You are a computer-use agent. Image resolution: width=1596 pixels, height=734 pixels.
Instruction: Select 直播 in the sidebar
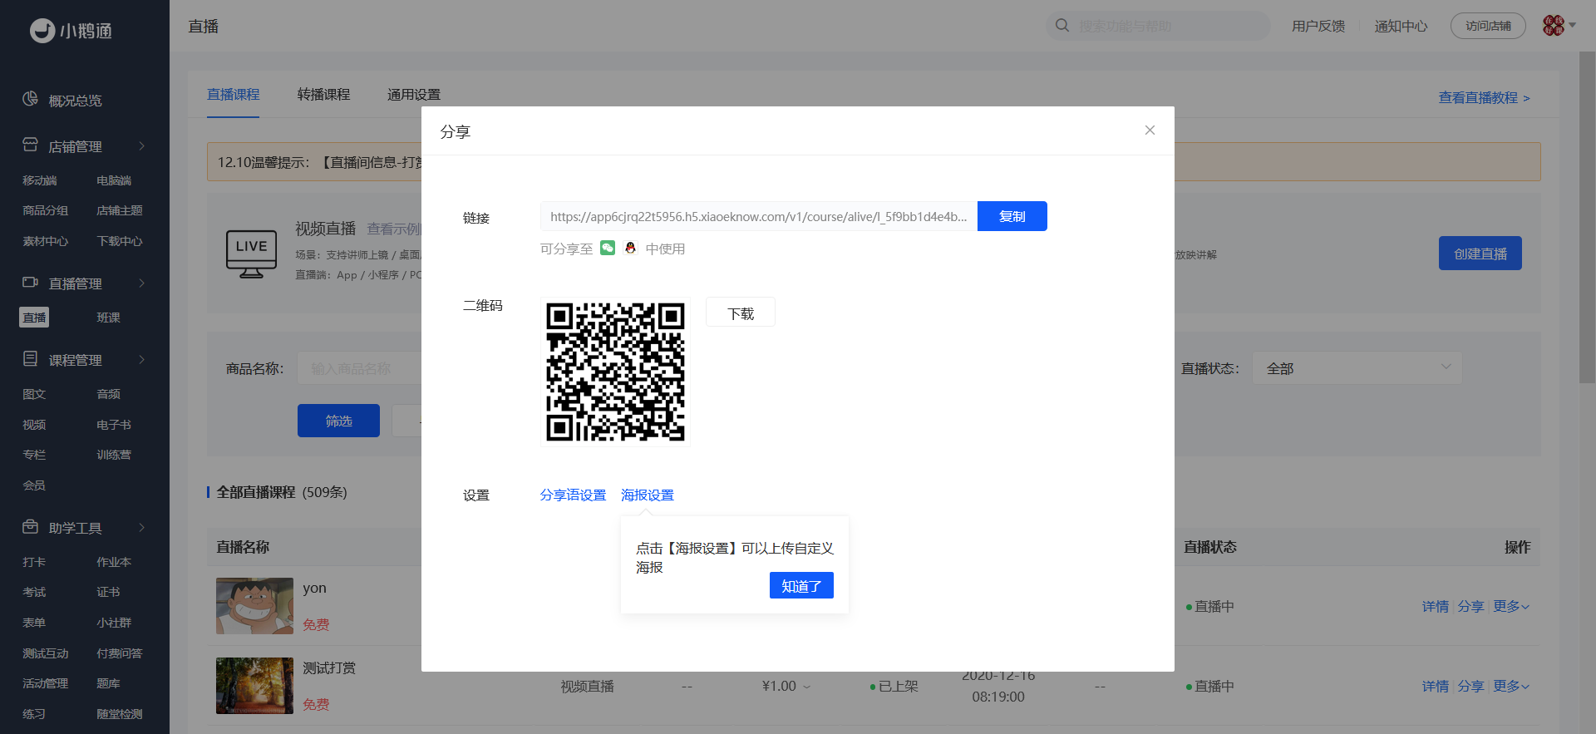tap(34, 318)
